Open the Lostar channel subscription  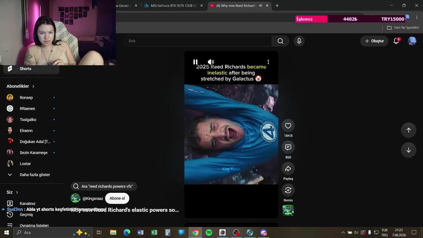tap(31, 164)
